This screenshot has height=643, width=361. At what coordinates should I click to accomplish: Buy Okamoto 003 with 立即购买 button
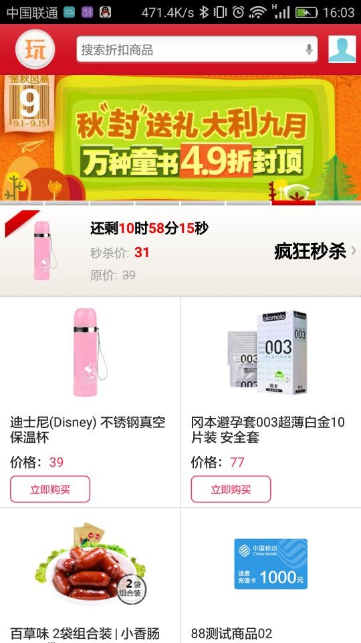tap(231, 489)
